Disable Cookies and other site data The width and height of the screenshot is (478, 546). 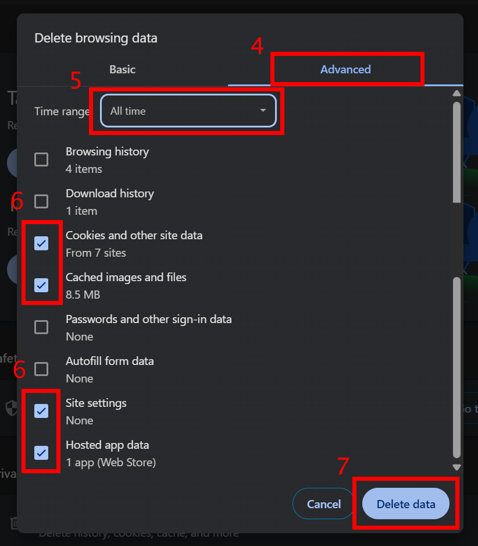(41, 243)
